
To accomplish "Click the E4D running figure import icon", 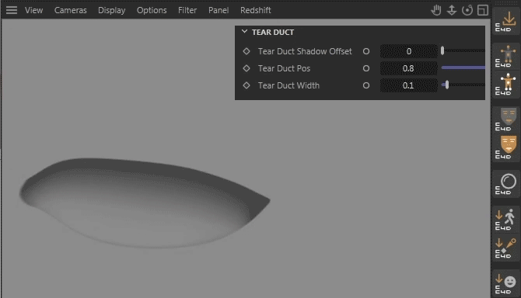I will [x=505, y=219].
